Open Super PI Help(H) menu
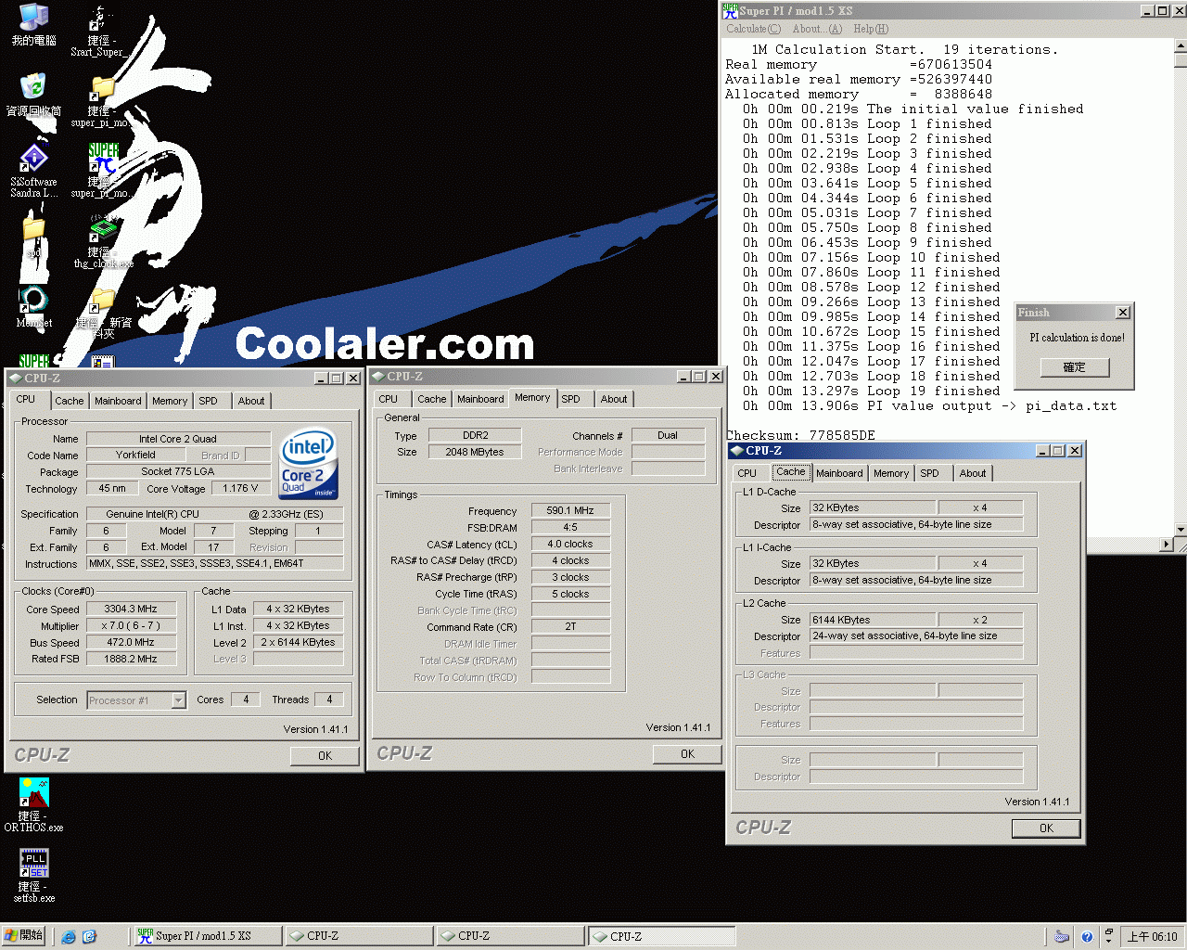 tap(871, 29)
